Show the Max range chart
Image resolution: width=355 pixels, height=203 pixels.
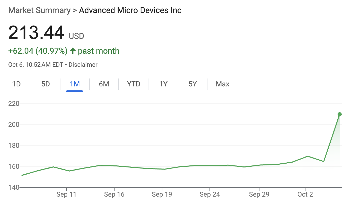coord(223,84)
